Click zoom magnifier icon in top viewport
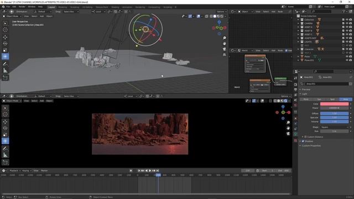354x199 pixels. point(224,38)
